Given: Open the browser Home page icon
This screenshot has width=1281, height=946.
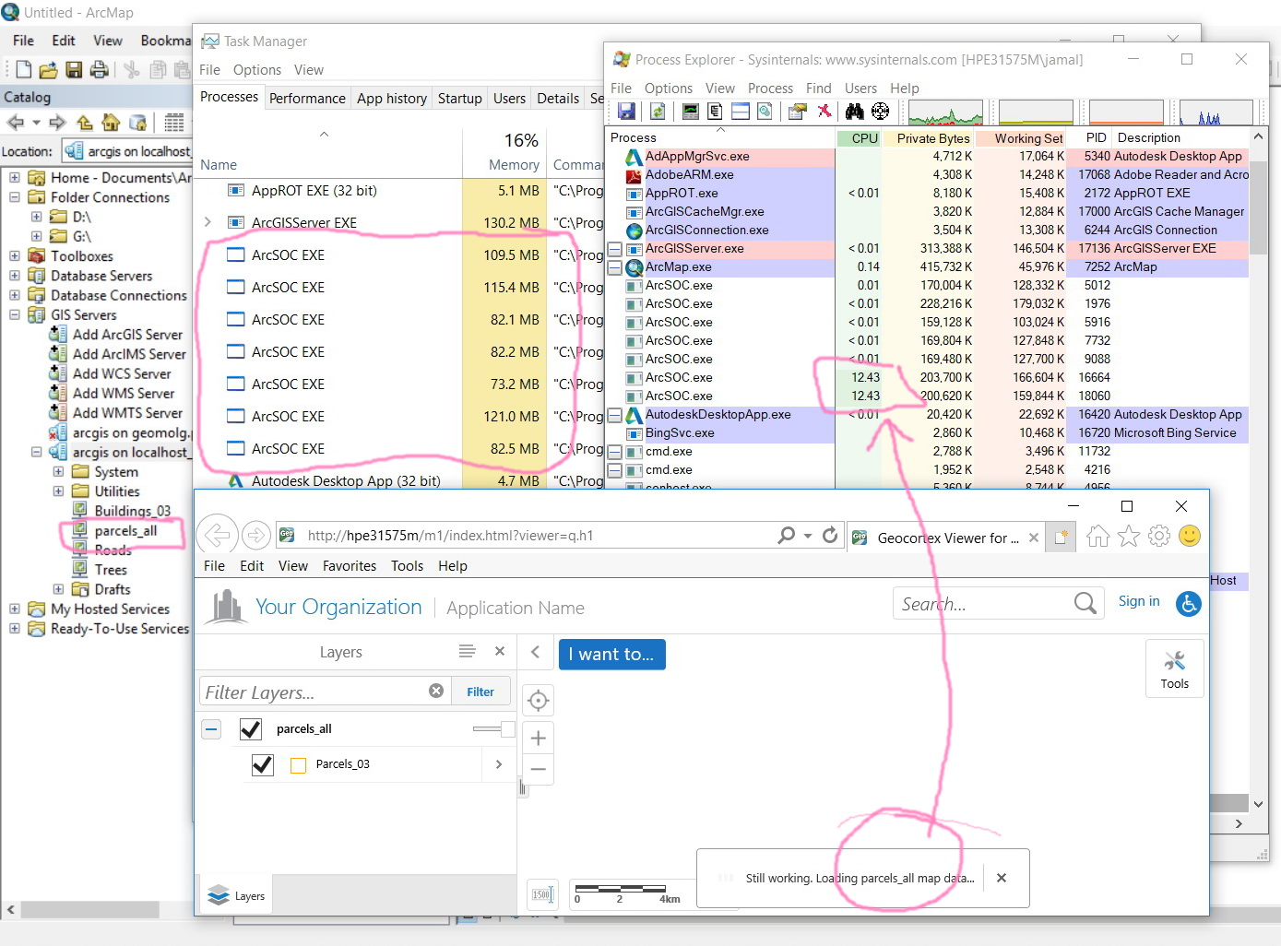Looking at the screenshot, I should pos(1097,537).
